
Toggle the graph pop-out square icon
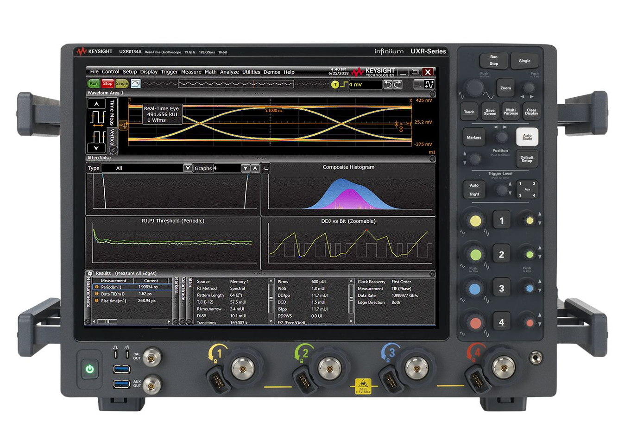(266, 168)
